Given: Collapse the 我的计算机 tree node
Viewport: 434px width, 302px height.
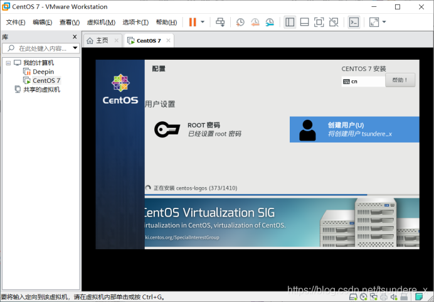Looking at the screenshot, I should [8, 63].
